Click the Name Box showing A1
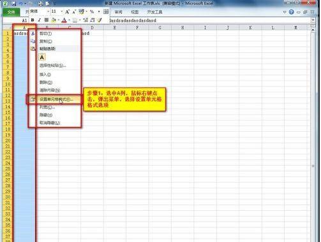Viewport: 321px width, 242px height. point(15,20)
